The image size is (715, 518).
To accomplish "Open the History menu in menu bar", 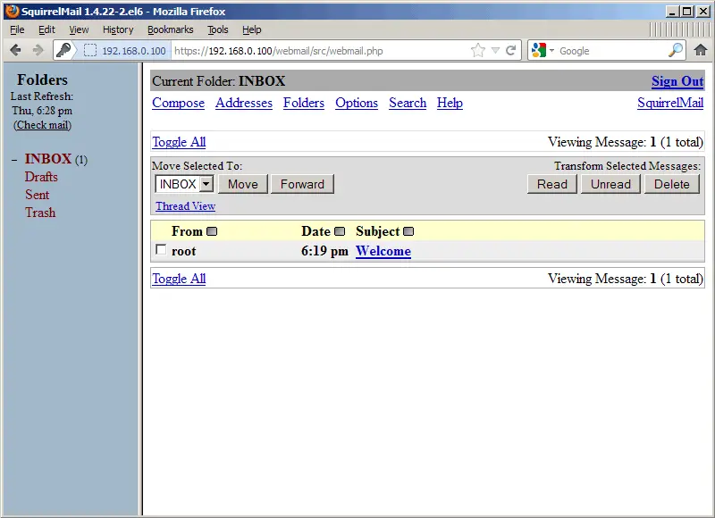I will coord(118,29).
